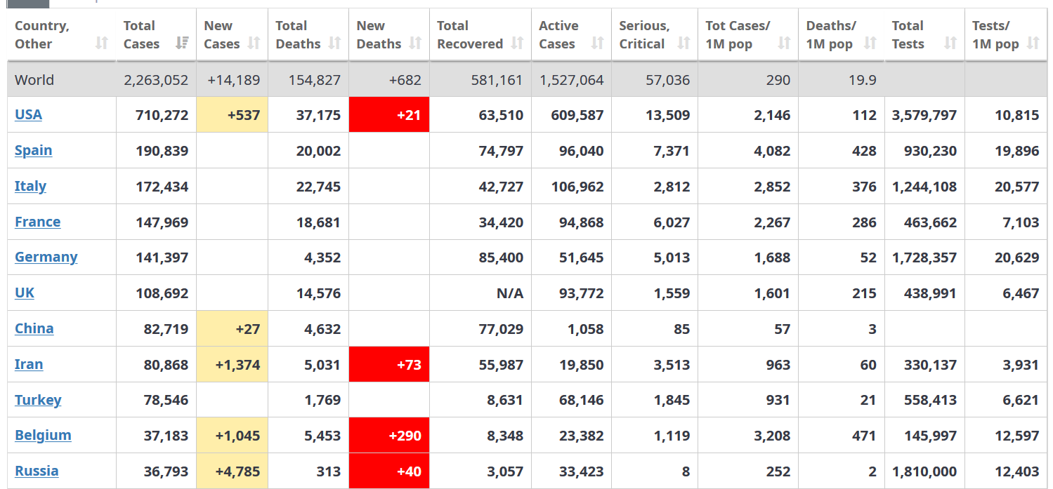Select UK total deaths value 14,576
Viewport: 1053px width, 489px height.
pos(318,293)
